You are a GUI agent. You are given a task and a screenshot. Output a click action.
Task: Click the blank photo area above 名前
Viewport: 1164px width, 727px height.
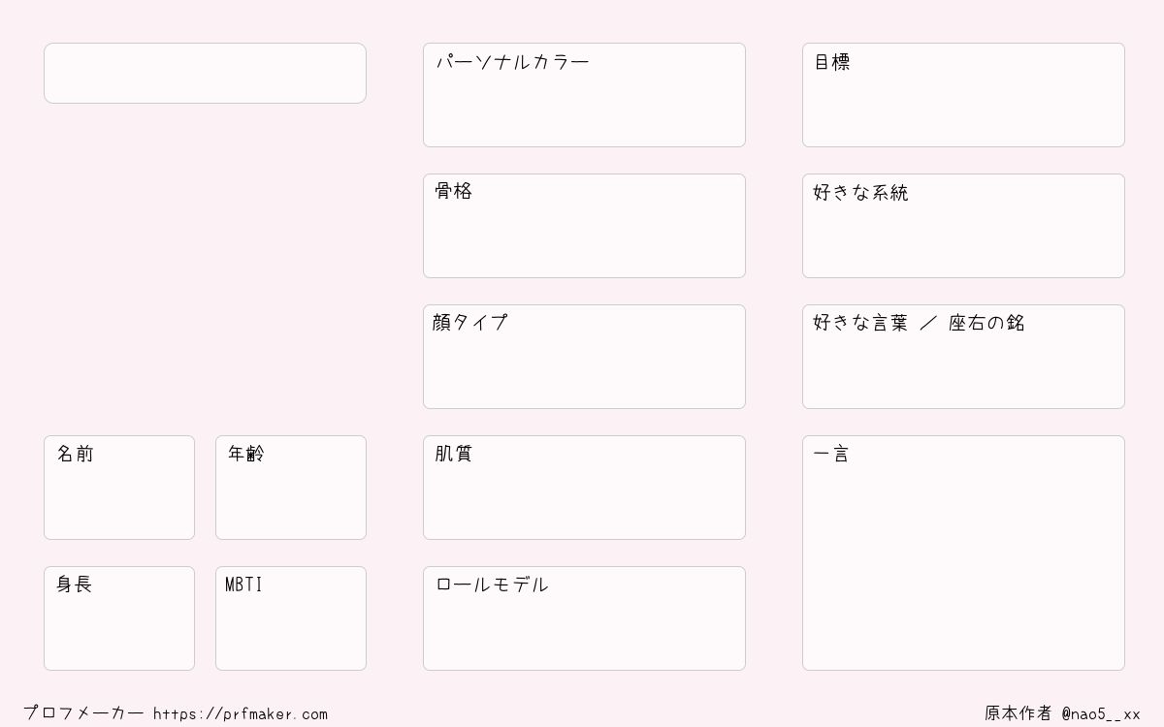205,269
